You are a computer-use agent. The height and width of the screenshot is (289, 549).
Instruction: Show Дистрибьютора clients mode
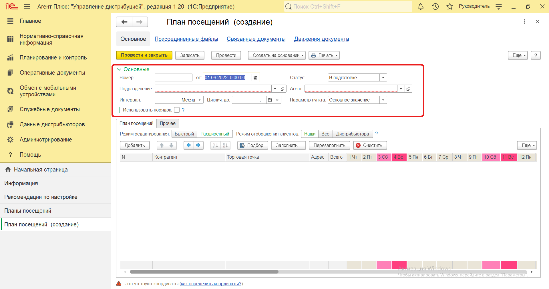point(353,134)
